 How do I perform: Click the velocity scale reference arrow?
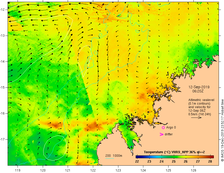click(x=196, y=118)
